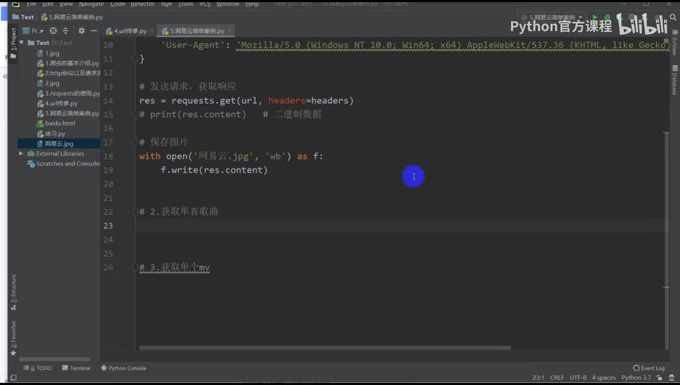The image size is (680, 385).
Task: Open the Run menu
Action: pyautogui.click(x=166, y=4)
